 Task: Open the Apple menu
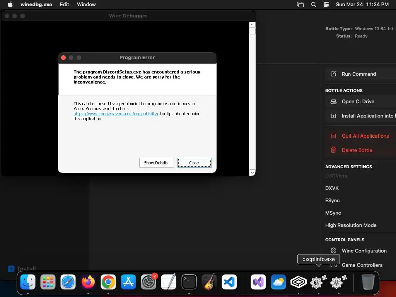coord(10,4)
